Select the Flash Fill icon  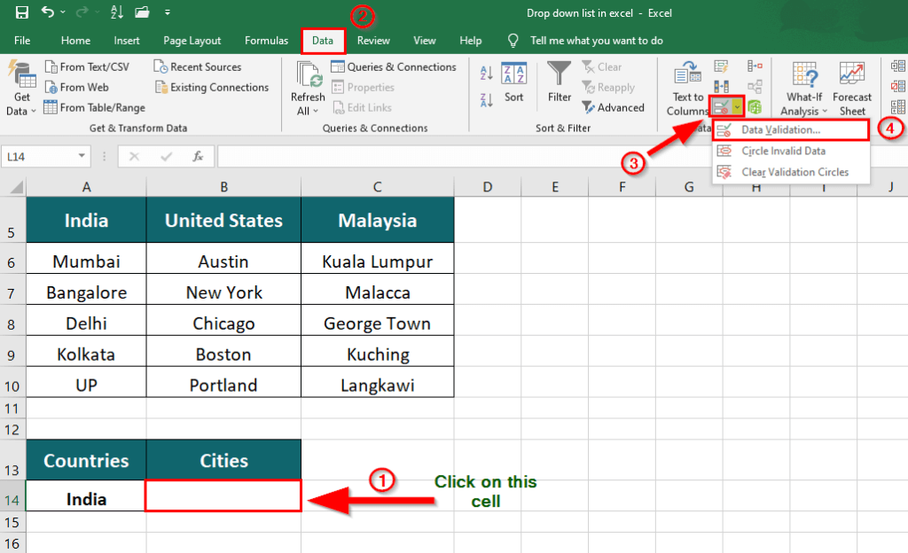pyautogui.click(x=721, y=66)
